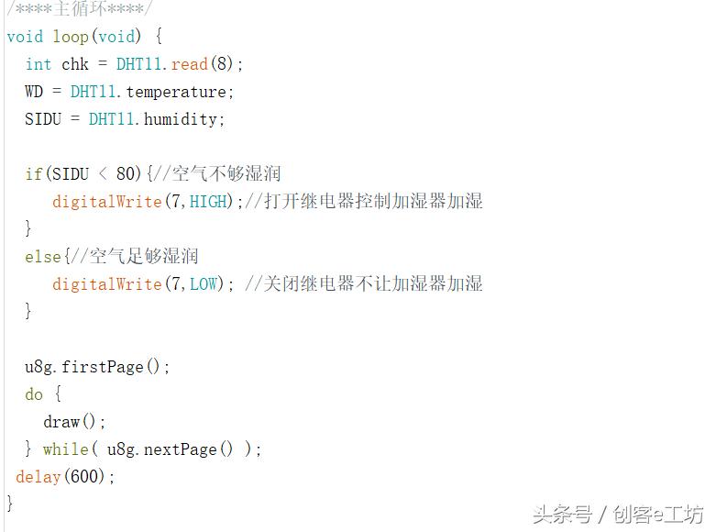
Task: Click the 头条号 / 创客e工坊 watermark
Action: 618,515
